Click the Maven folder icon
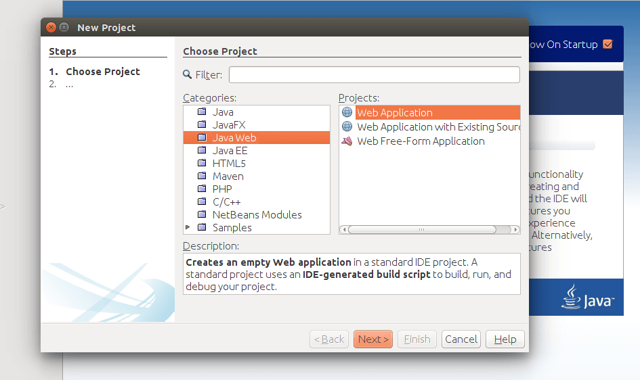 pos(201,176)
